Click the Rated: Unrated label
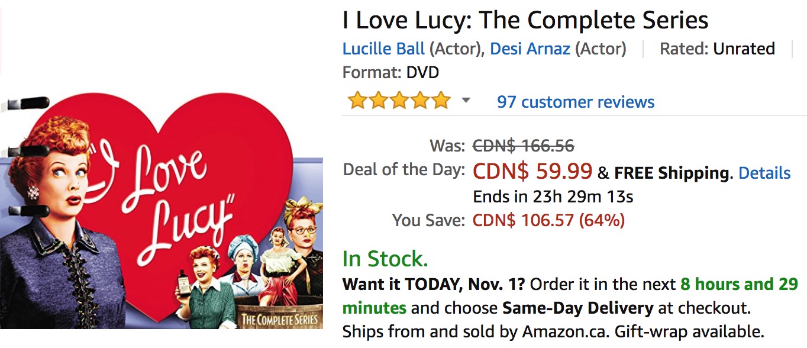Screen dimensions: 807x348 [717, 49]
